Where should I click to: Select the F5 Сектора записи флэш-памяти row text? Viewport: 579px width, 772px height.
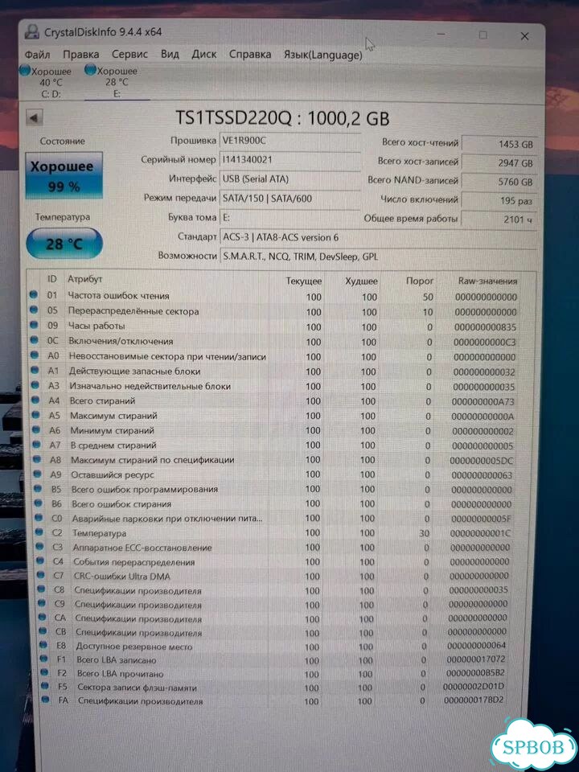pos(137,688)
